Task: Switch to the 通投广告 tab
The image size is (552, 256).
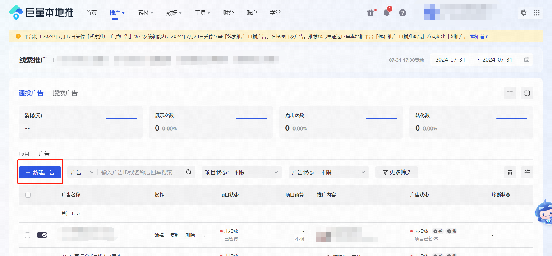Action: (31, 93)
